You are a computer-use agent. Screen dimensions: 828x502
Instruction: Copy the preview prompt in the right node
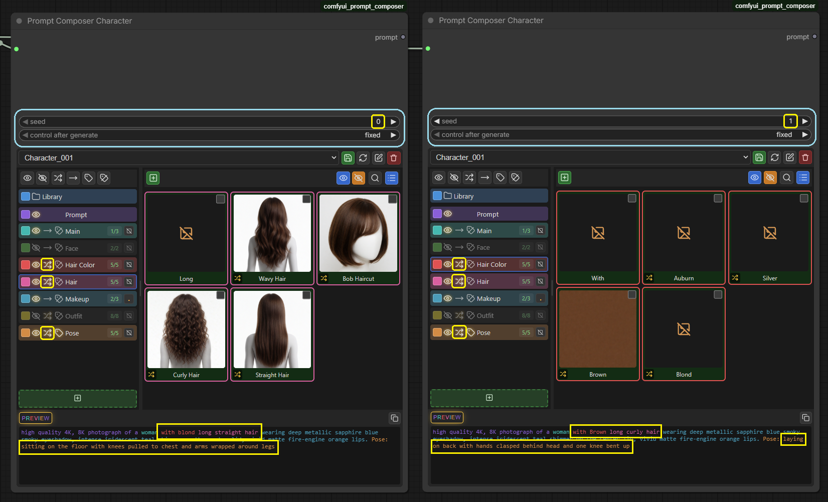(x=805, y=418)
